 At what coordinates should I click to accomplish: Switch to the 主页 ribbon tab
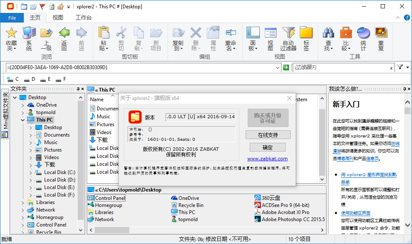pyautogui.click(x=35, y=17)
